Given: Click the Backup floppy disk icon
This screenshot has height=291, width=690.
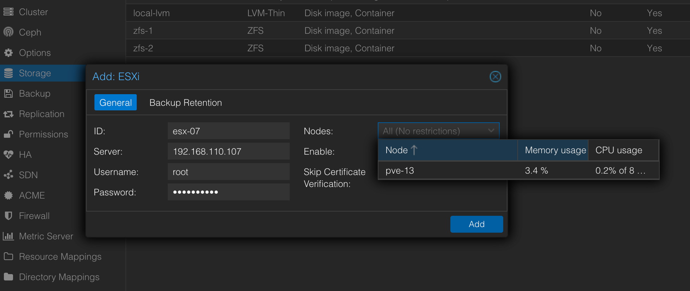Looking at the screenshot, I should tap(8, 93).
